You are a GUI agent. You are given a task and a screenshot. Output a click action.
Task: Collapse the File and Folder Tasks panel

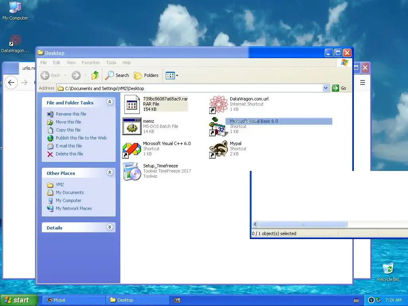coord(110,102)
